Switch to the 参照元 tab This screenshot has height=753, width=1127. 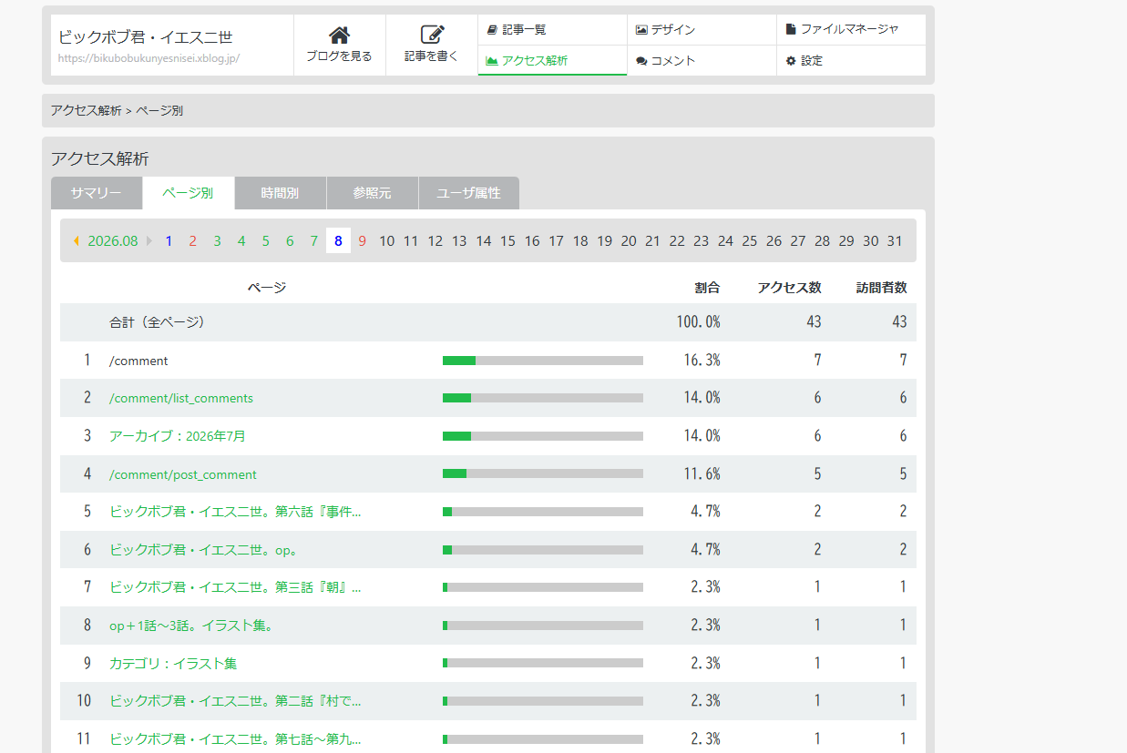pyautogui.click(x=373, y=193)
